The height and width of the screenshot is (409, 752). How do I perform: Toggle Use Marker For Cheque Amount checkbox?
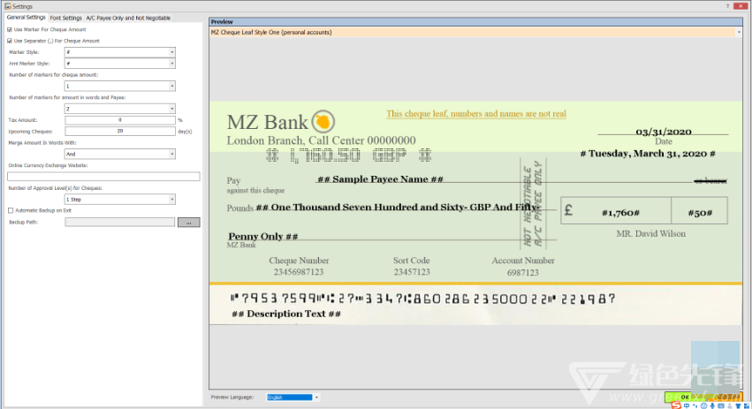point(10,30)
